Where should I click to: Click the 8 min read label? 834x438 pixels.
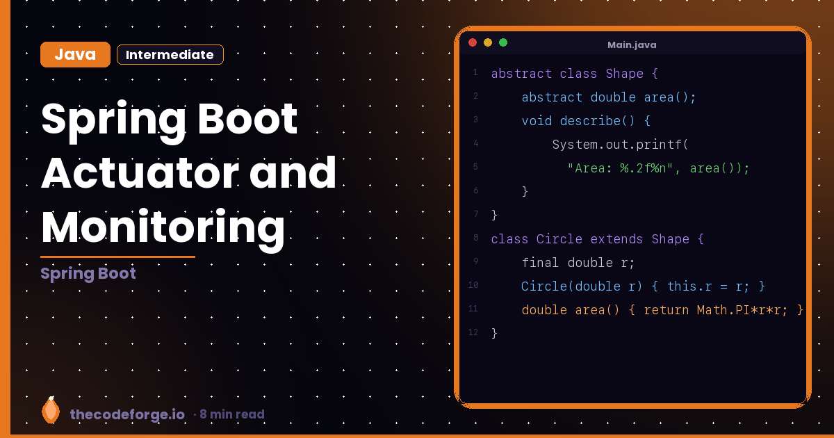tap(232, 414)
